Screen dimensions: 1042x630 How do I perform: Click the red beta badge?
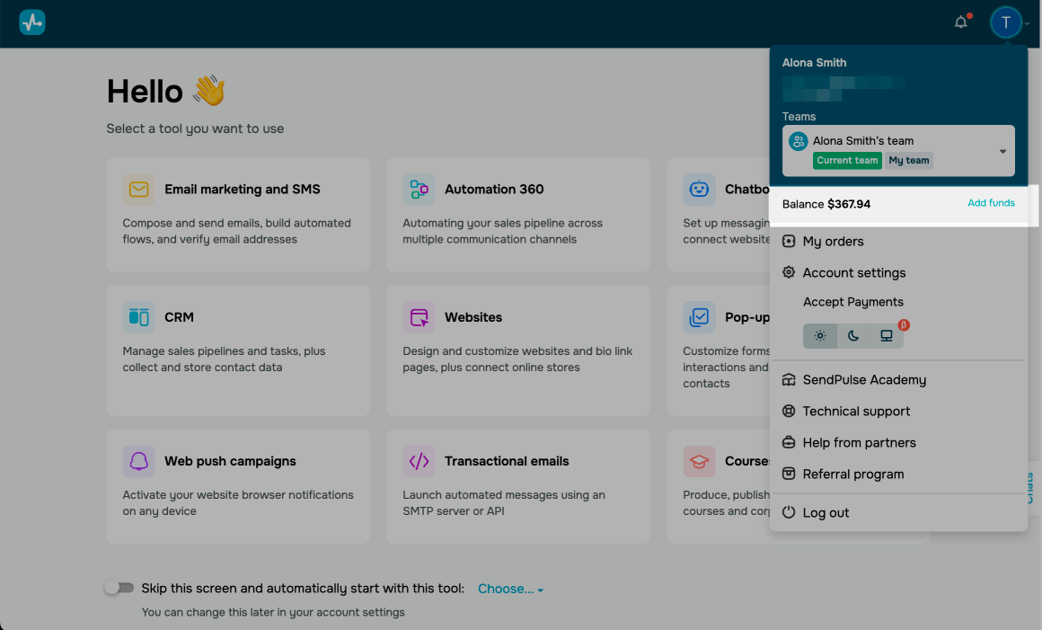click(x=904, y=325)
